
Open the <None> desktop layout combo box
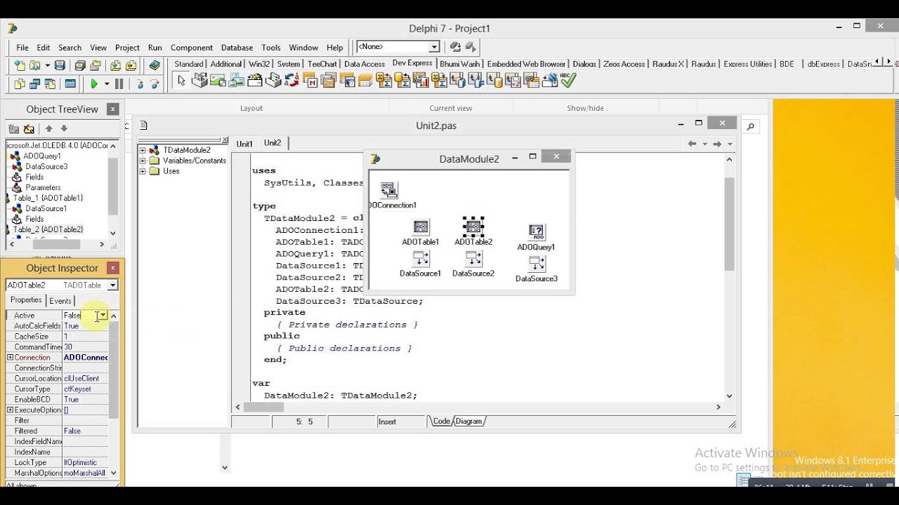398,47
